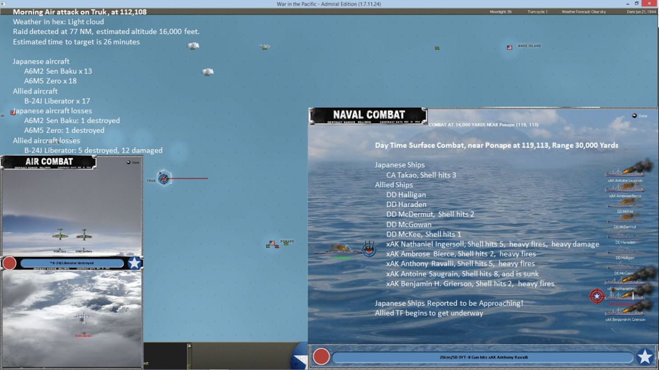Click 'xAK Benjamin H. Grierson, Shell hits 2' line

point(470,284)
